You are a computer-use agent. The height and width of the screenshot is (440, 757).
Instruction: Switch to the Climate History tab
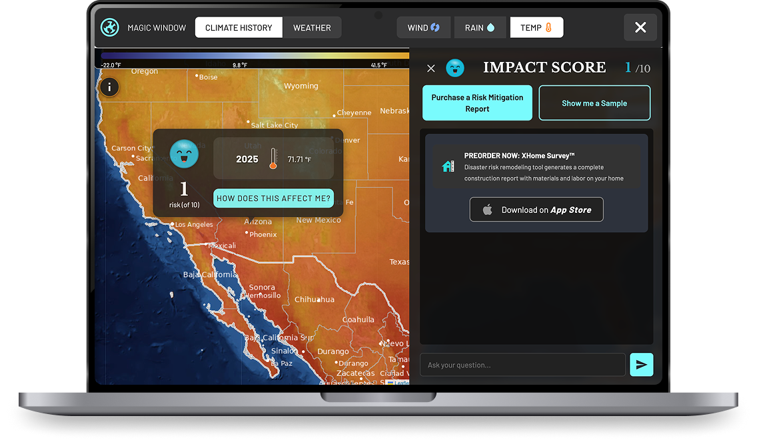pyautogui.click(x=239, y=27)
